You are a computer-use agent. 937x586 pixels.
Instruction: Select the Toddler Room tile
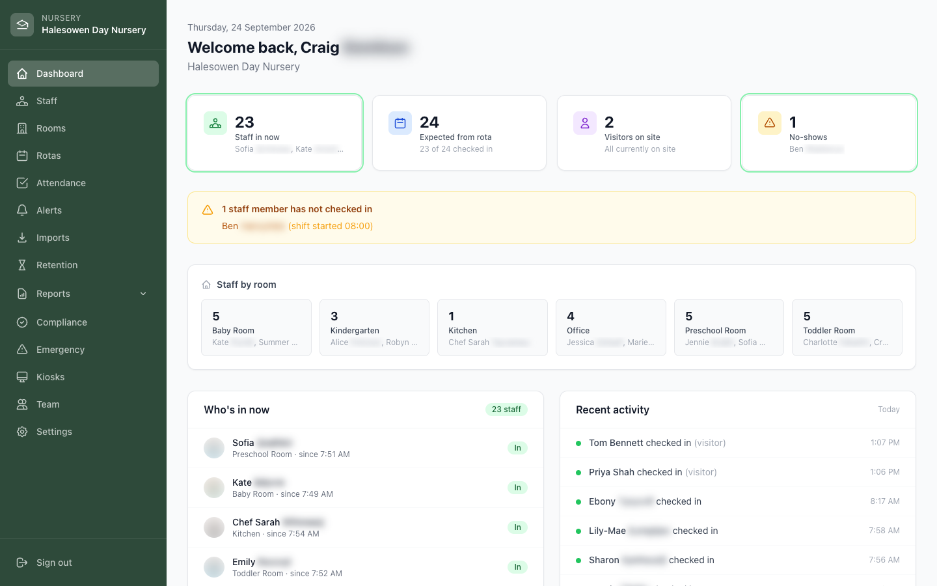847,328
